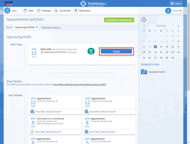Open the Sophia user account dropdown
The image size is (190, 144).
(x=174, y=11)
